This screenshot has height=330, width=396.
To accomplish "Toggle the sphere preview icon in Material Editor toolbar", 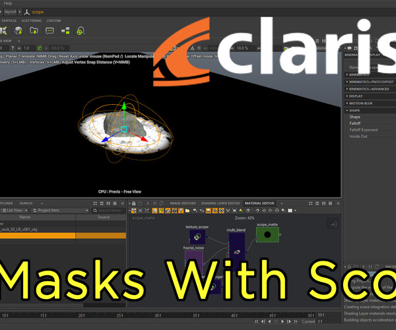I will point(154,211).
